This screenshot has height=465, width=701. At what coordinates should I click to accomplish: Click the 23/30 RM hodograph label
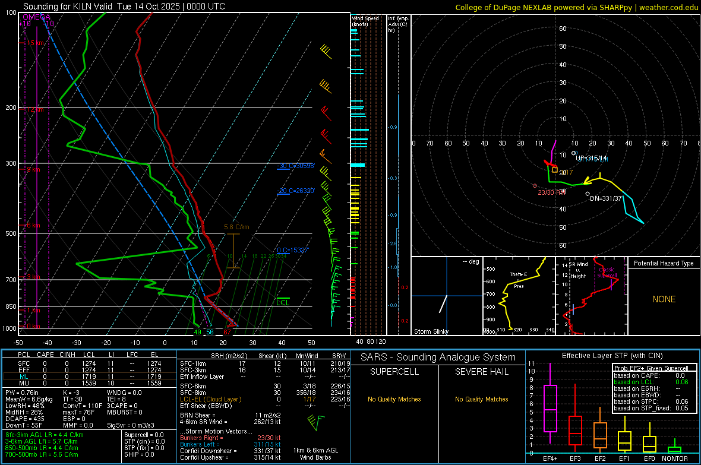(x=552, y=192)
